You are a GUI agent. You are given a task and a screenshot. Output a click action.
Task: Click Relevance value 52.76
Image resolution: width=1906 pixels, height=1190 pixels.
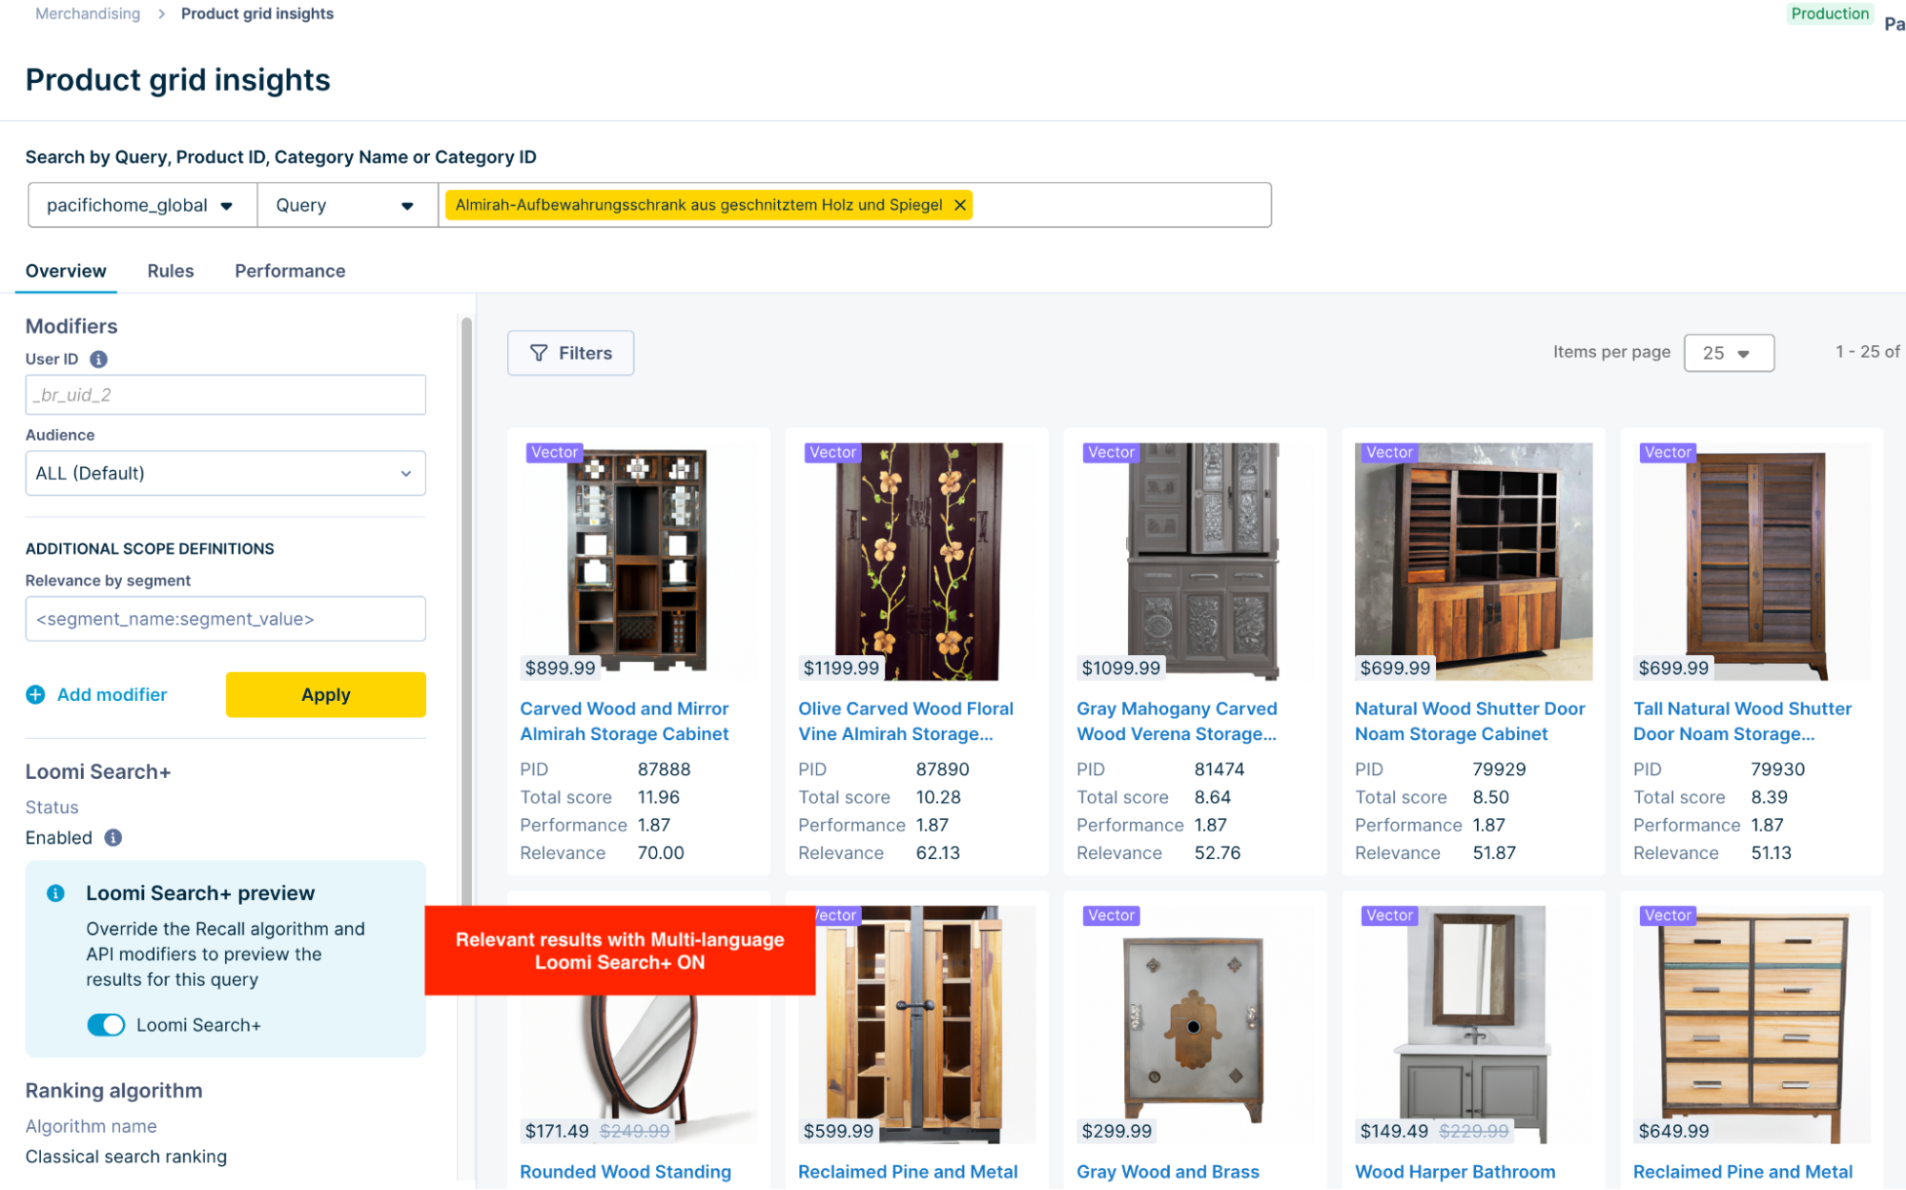[1218, 853]
